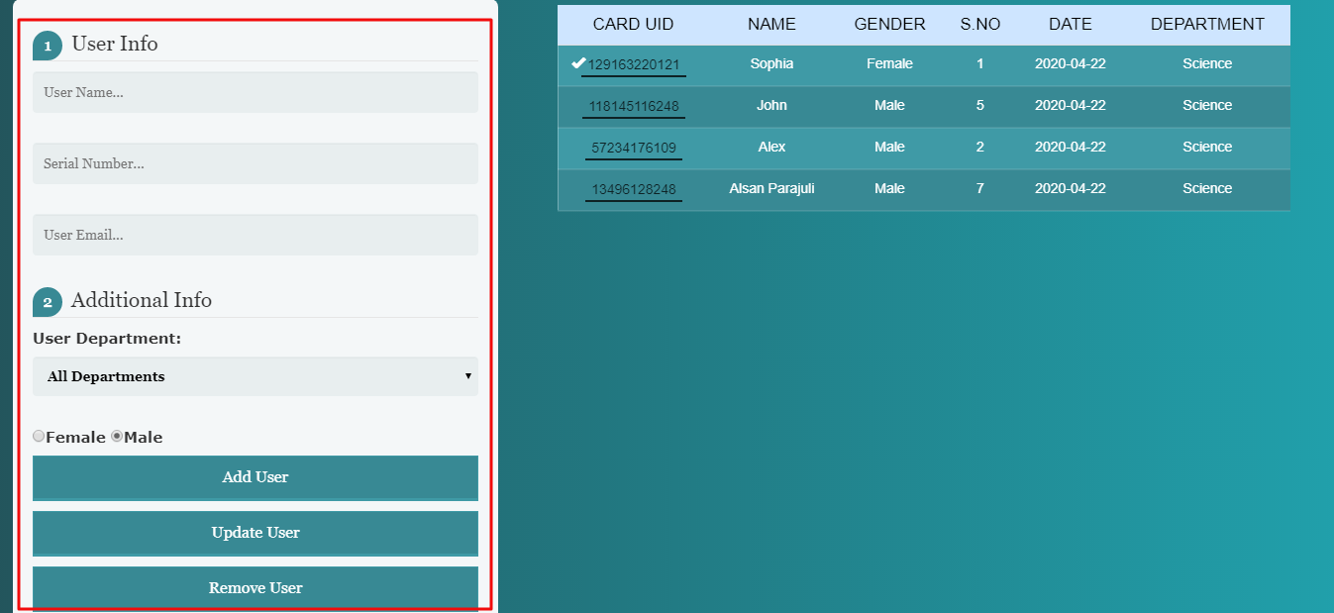
Task: Open John's card UID 118145116248
Action: (634, 106)
